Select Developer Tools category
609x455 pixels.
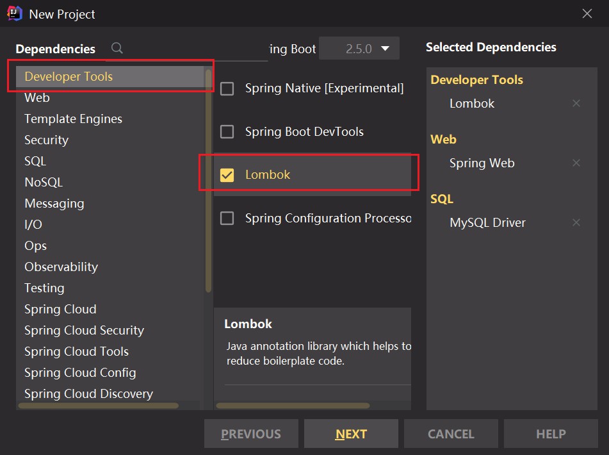[110, 76]
